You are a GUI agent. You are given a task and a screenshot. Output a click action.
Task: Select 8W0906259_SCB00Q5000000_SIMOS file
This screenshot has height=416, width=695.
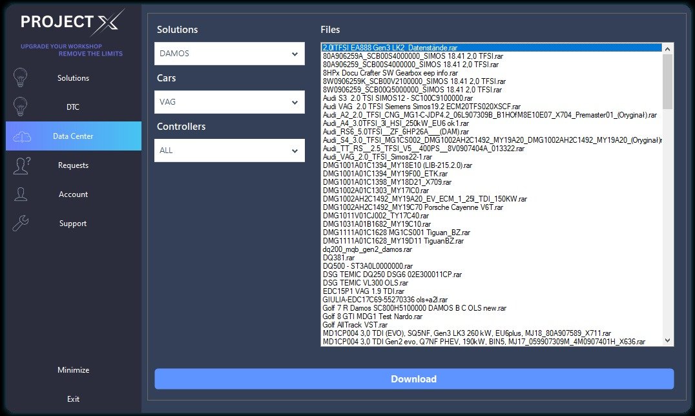coord(492,90)
